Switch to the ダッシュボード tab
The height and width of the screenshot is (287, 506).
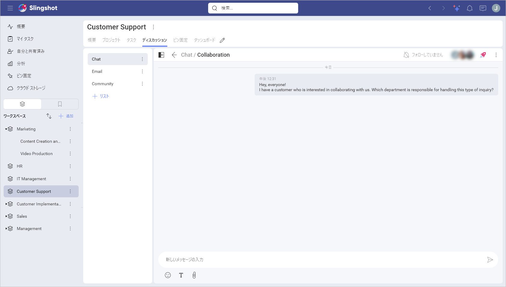[x=205, y=40]
